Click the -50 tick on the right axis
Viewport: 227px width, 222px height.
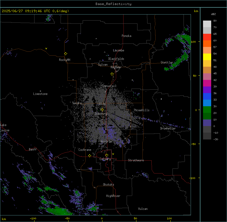click(x=193, y=144)
